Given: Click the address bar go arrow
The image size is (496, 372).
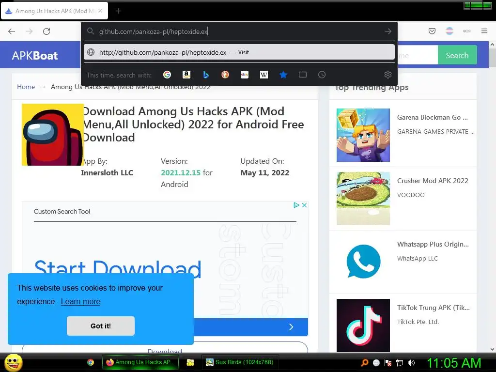Looking at the screenshot, I should pos(388,31).
